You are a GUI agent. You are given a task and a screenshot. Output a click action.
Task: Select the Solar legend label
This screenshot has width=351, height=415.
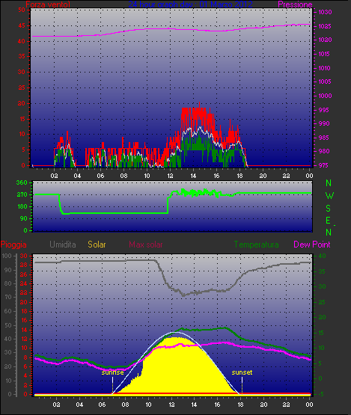point(97,245)
